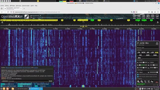Open OpenWebRX documentation link
Image resolution: width=160 pixels, height=90 pixels.
23,67
